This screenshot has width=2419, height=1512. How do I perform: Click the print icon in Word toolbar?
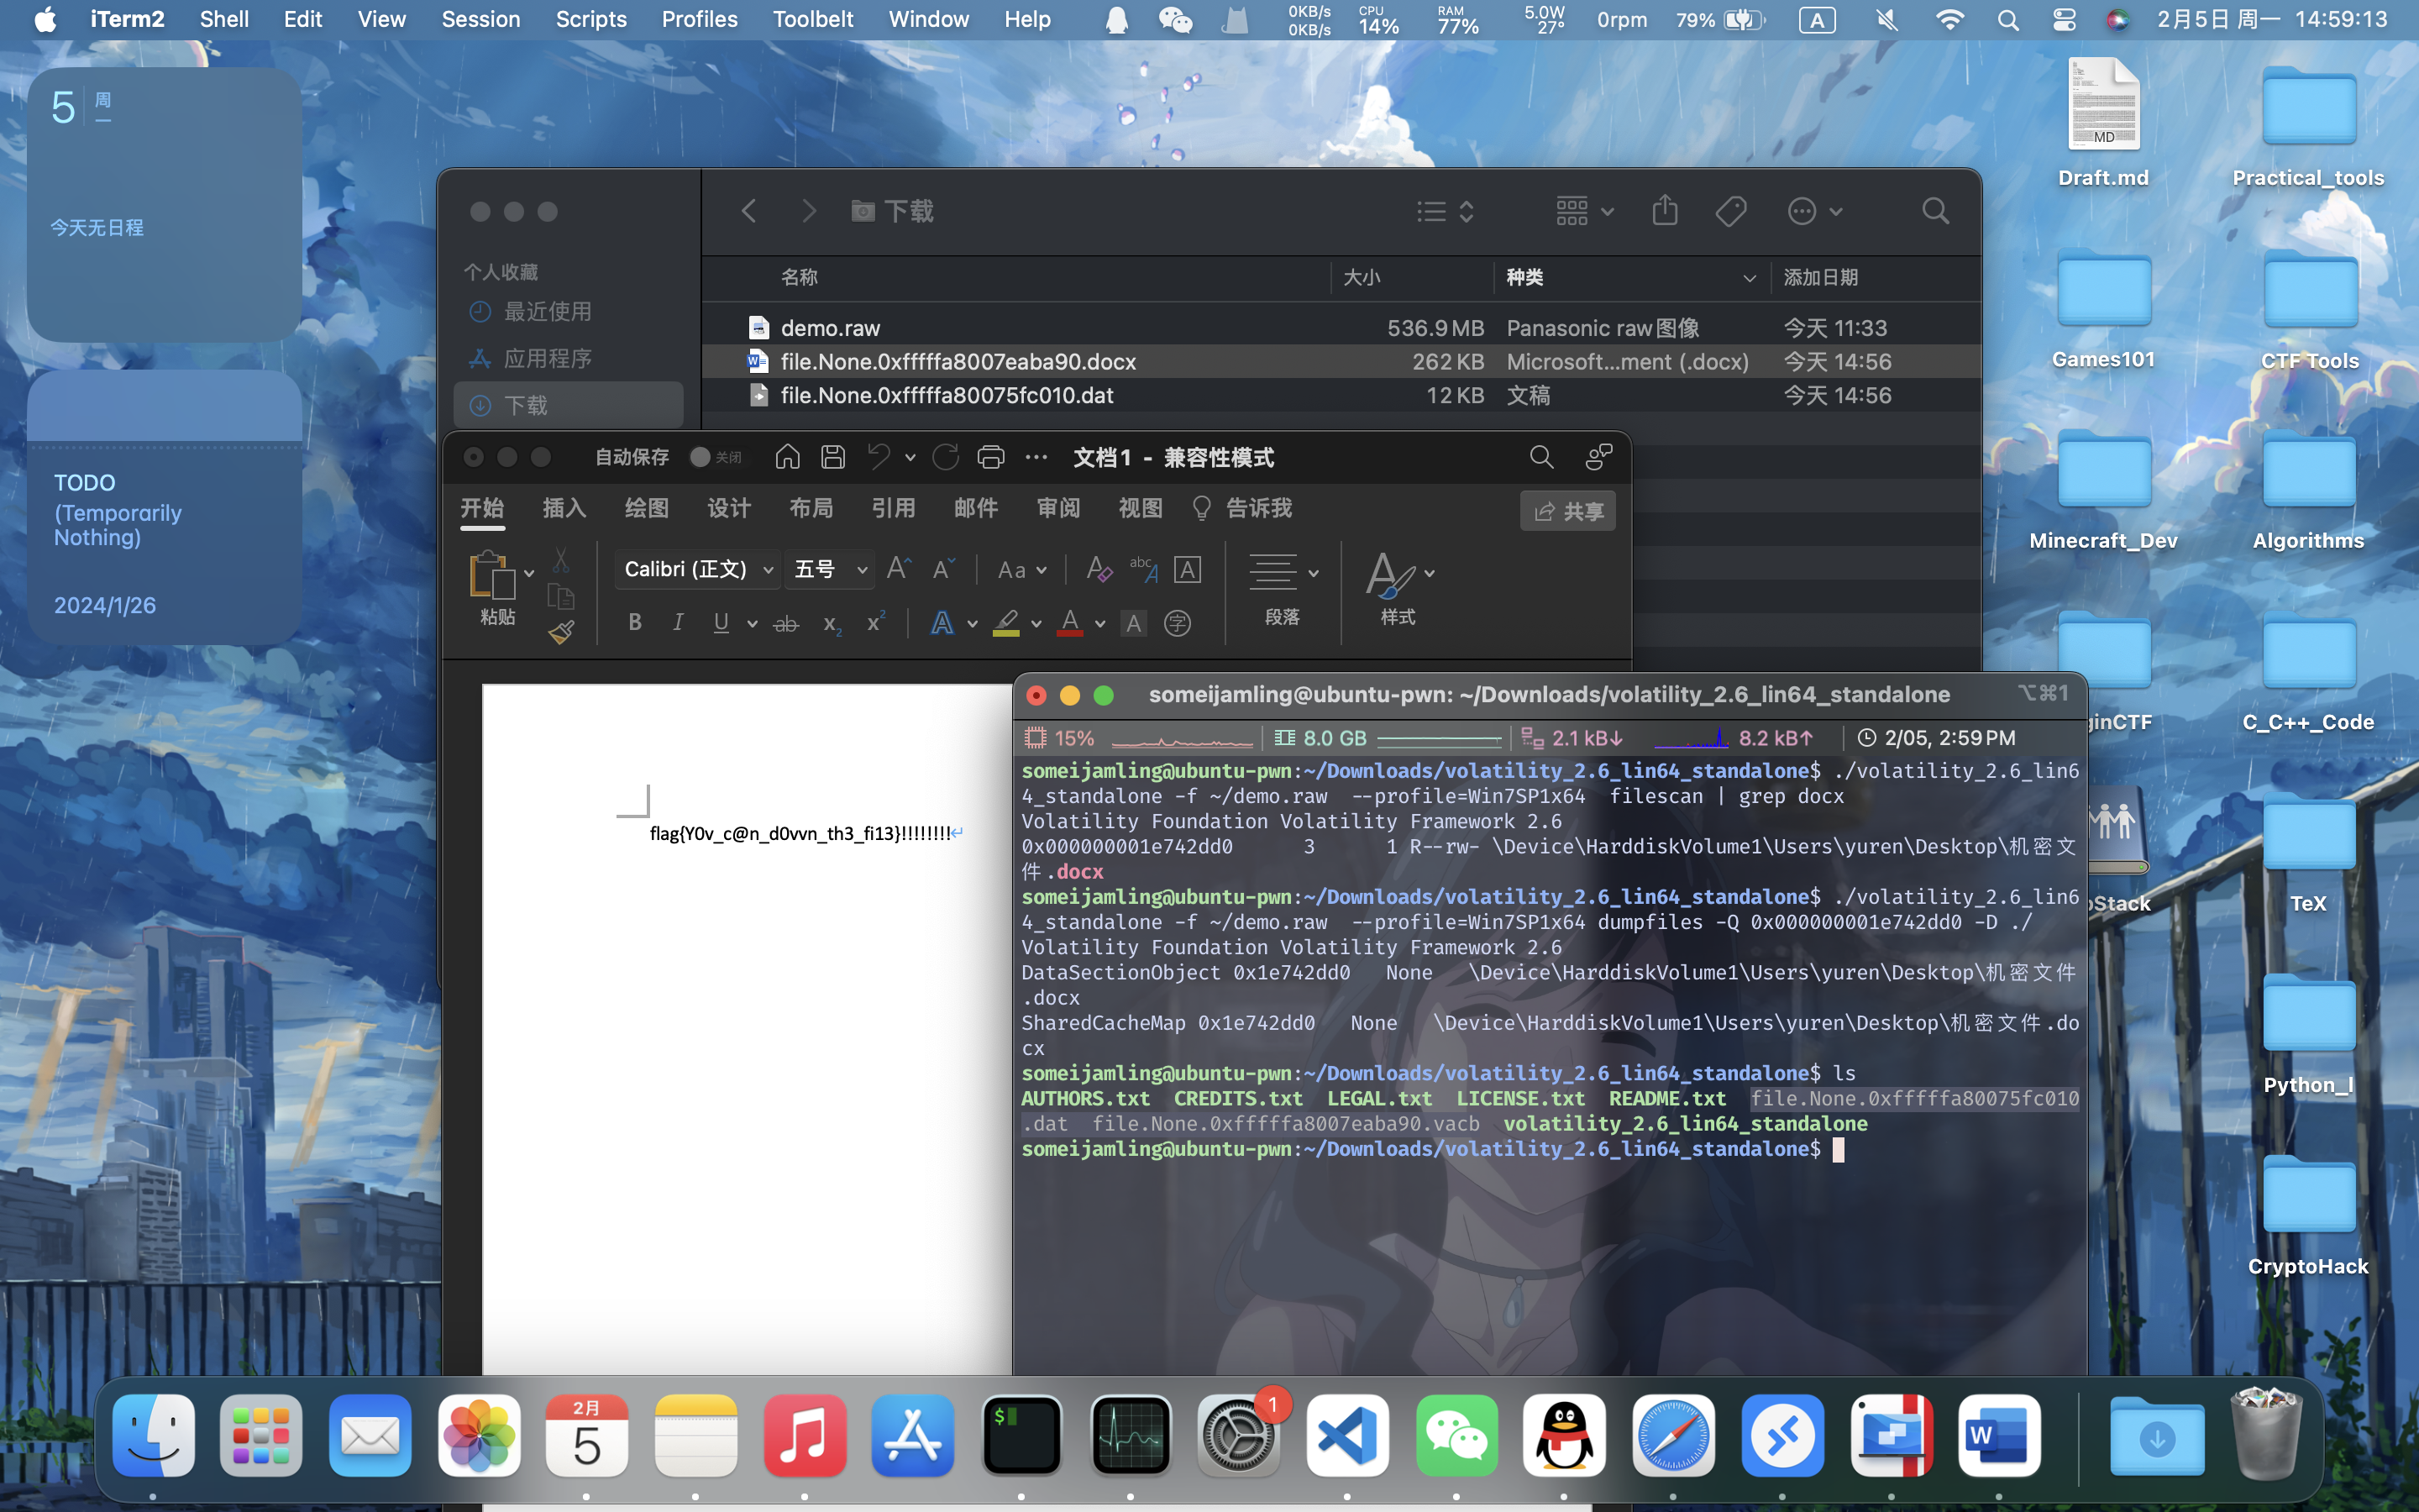989,457
